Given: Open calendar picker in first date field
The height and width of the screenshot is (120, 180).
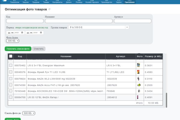Looking at the screenshot, I should [22, 33].
